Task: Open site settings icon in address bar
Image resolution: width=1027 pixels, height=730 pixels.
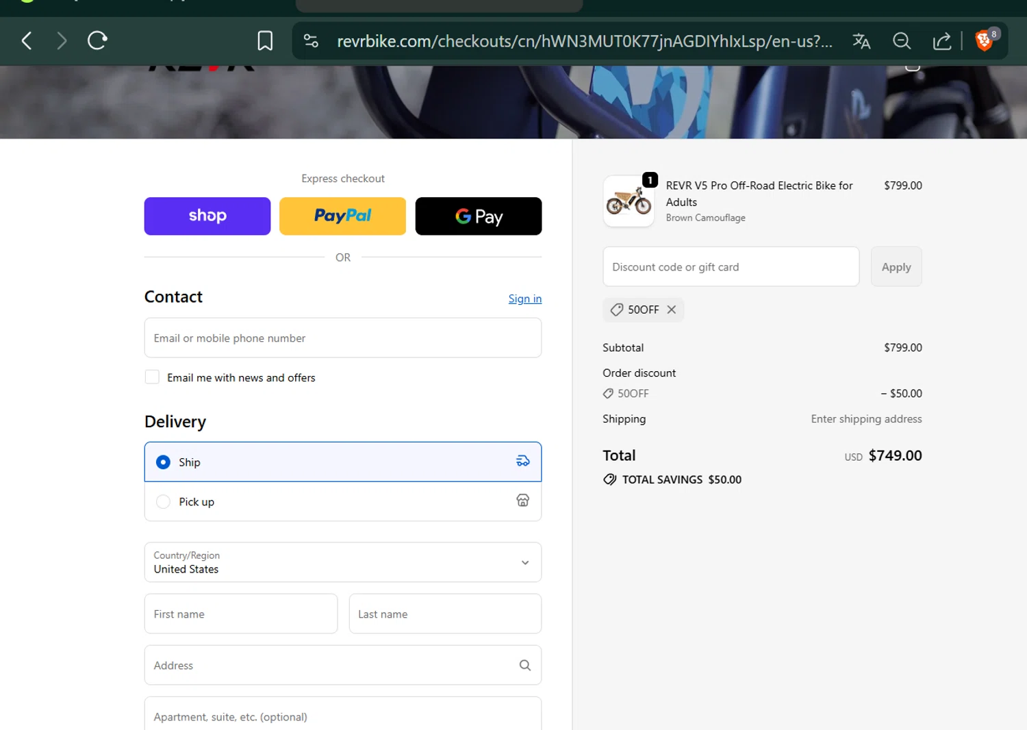Action: click(x=311, y=41)
